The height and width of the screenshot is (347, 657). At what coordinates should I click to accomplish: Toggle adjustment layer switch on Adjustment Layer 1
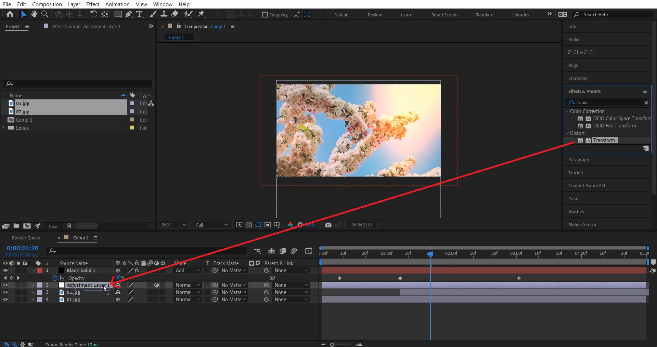(x=156, y=285)
